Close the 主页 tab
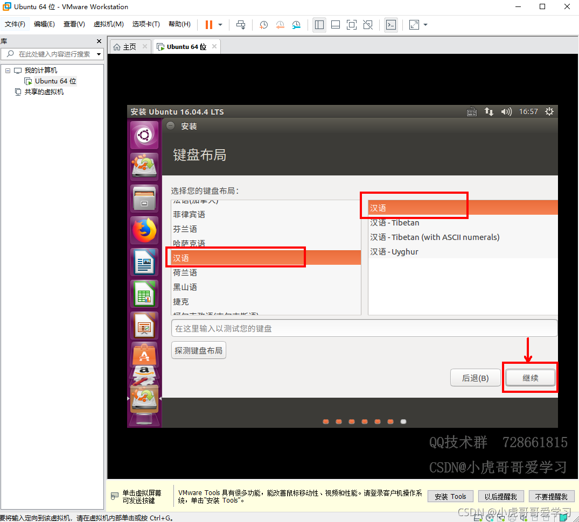Image resolution: width=579 pixels, height=522 pixels. pos(145,46)
